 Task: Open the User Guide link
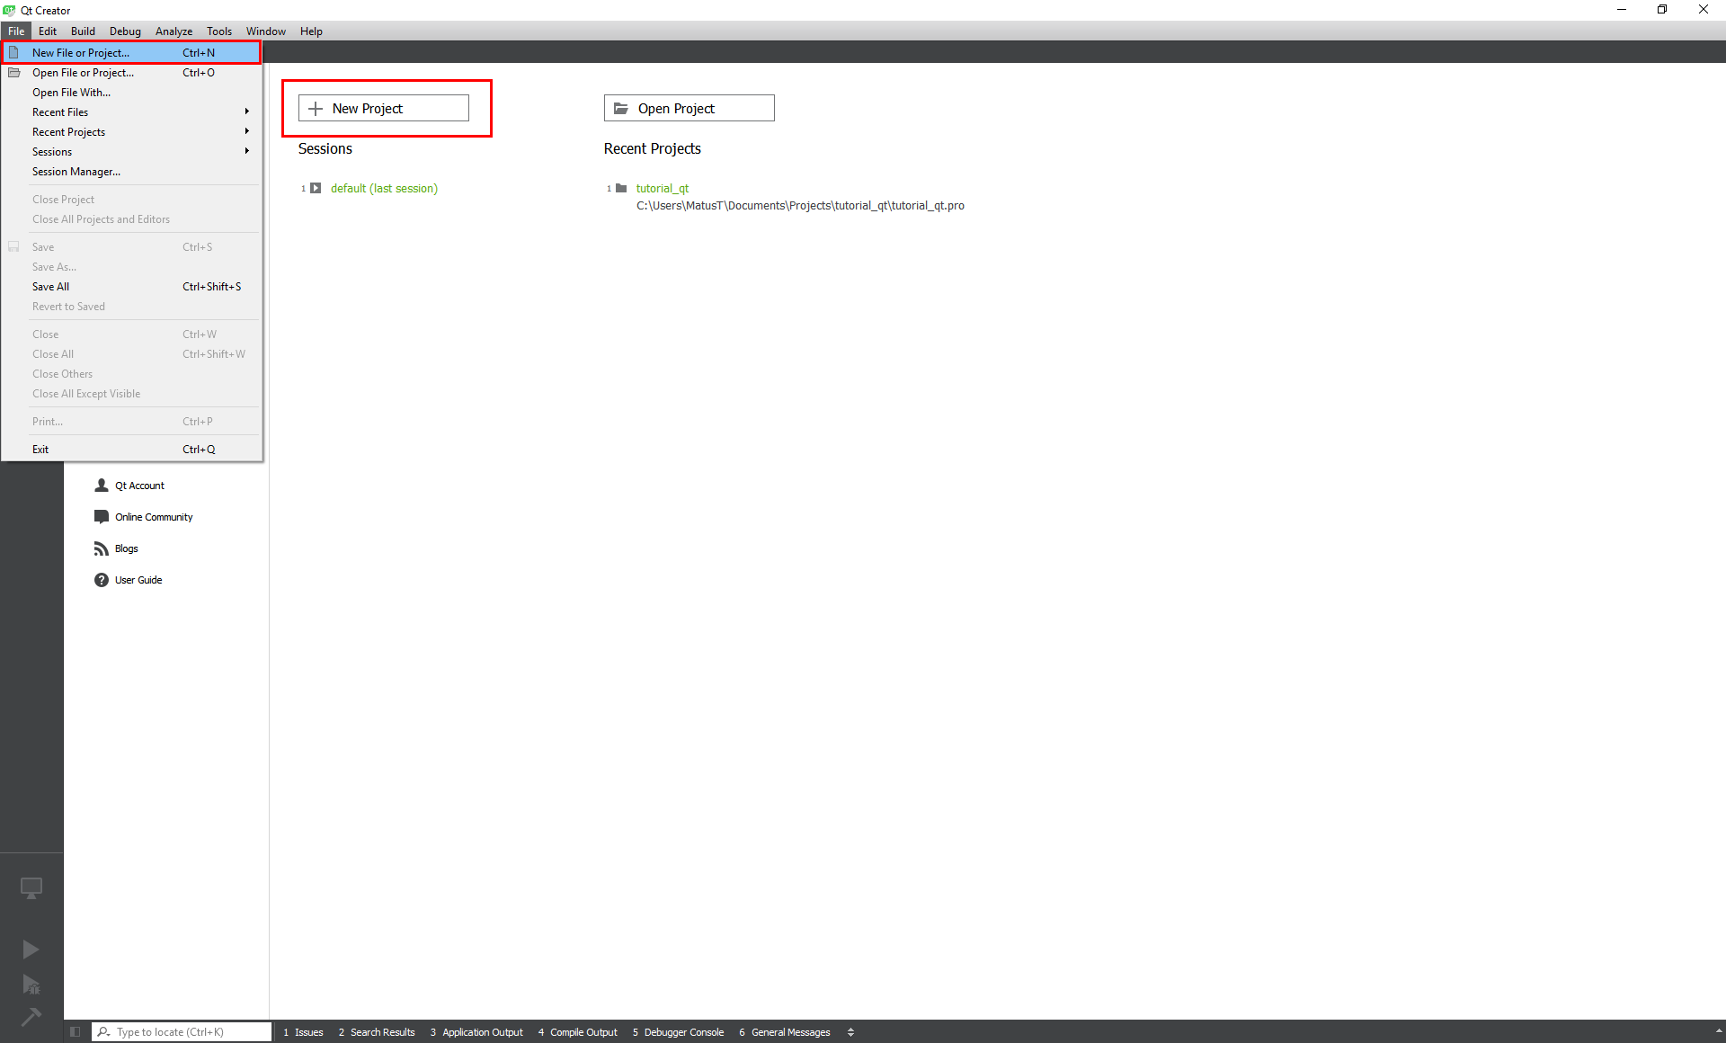coord(138,580)
